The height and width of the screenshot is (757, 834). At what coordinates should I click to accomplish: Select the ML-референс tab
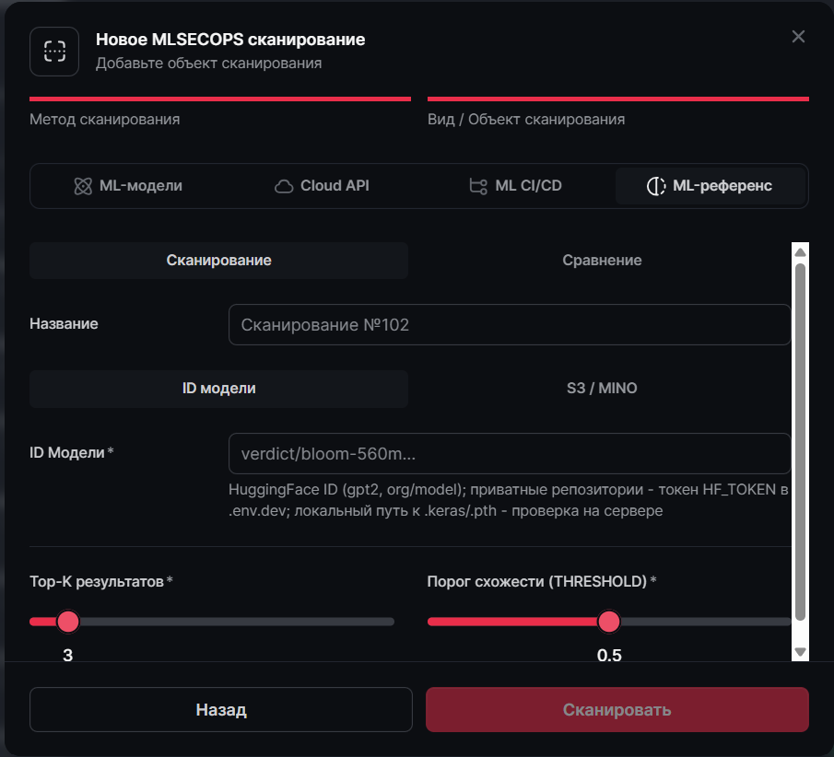pyautogui.click(x=710, y=185)
